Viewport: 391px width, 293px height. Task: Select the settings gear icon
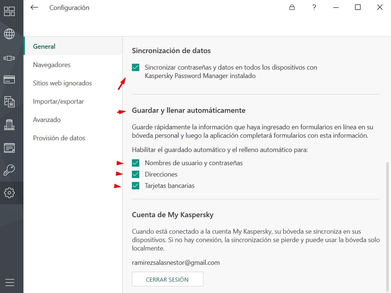[x=9, y=193]
